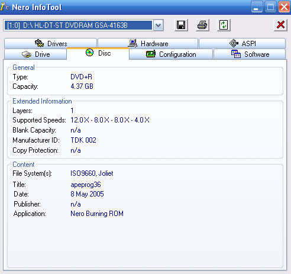Click the save floppy disk icon
The width and height of the screenshot is (291, 274).
181,25
